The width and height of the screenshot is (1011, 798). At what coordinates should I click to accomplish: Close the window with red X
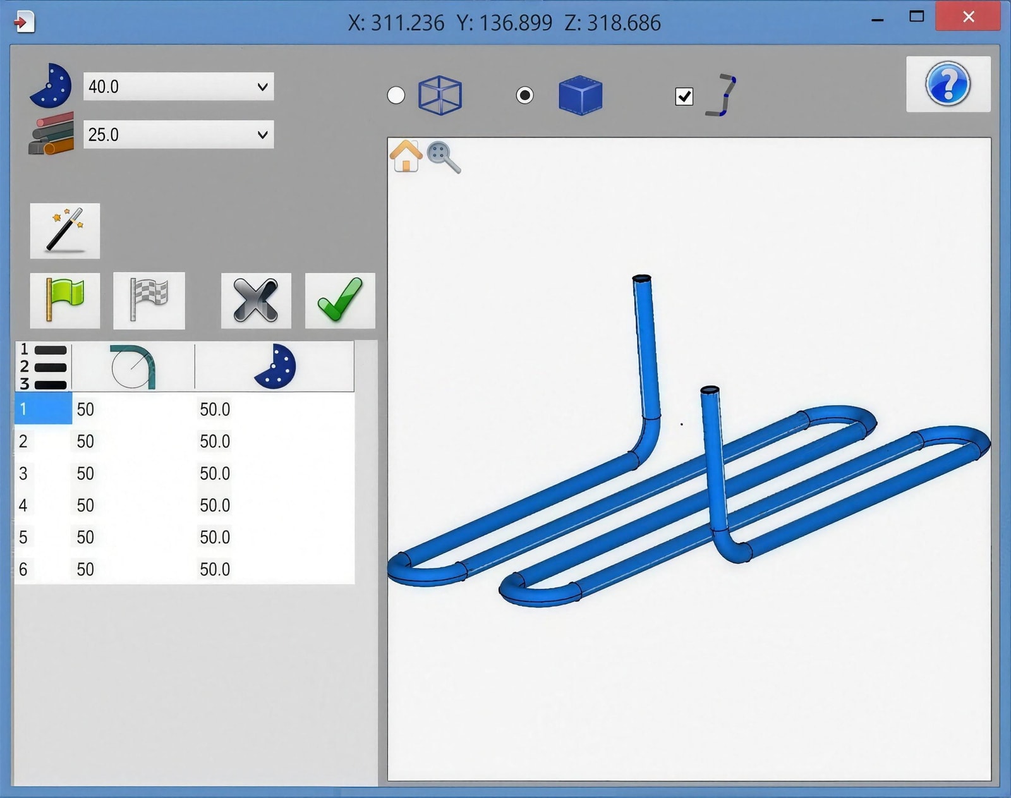point(968,17)
